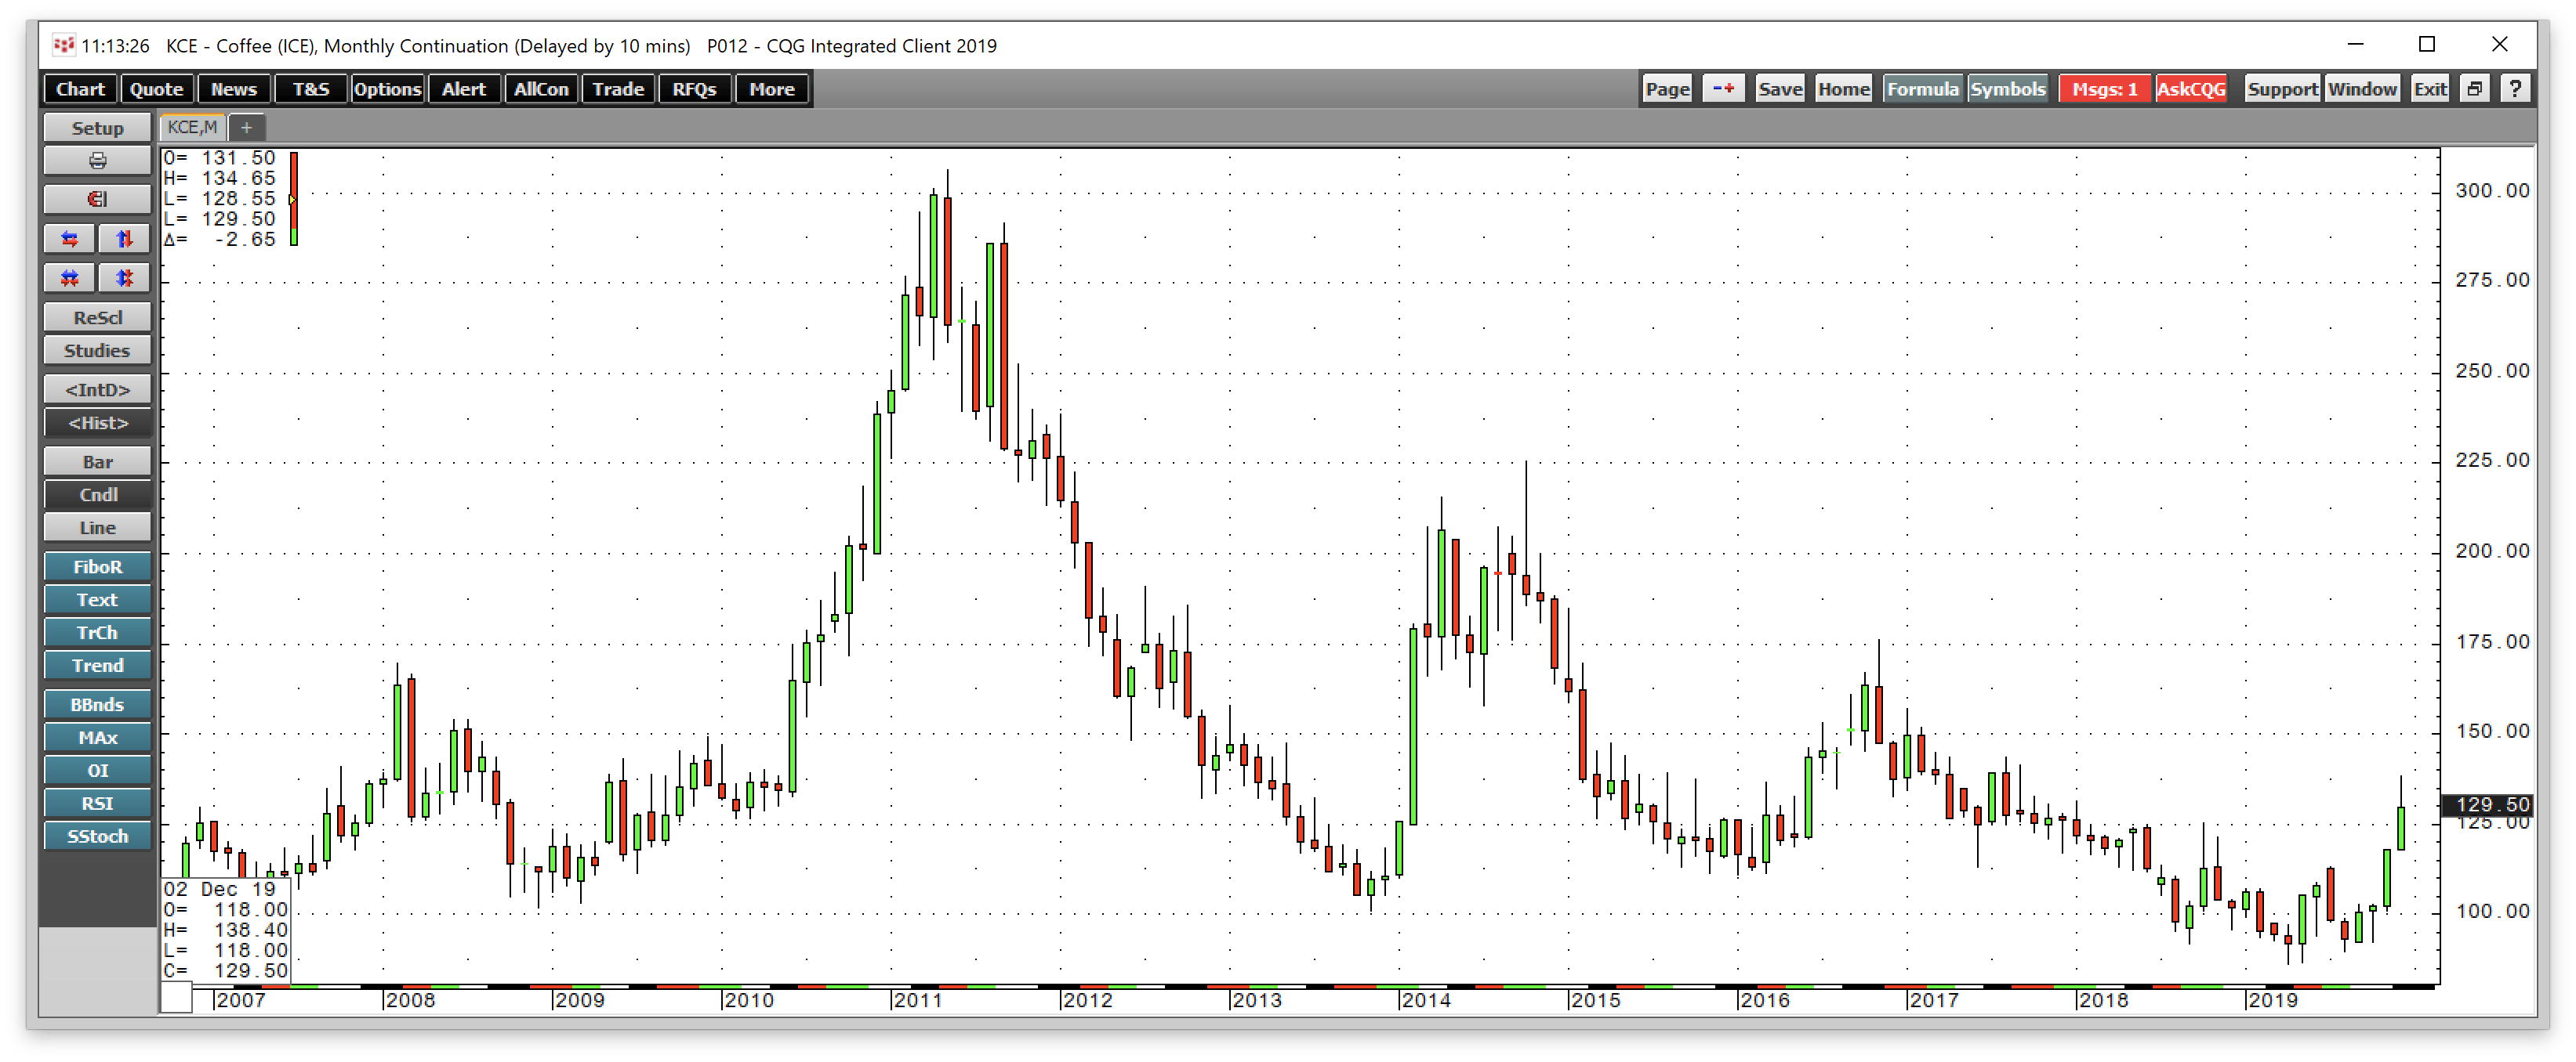Click the AskCQG button
The width and height of the screenshot is (2576, 1062).
(x=2191, y=89)
